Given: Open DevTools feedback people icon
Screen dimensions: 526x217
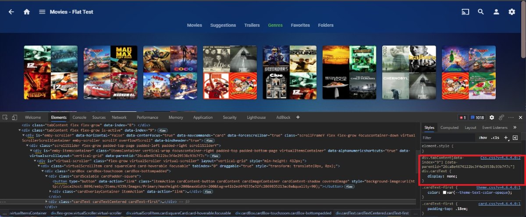Looking at the screenshot, I should (501, 117).
